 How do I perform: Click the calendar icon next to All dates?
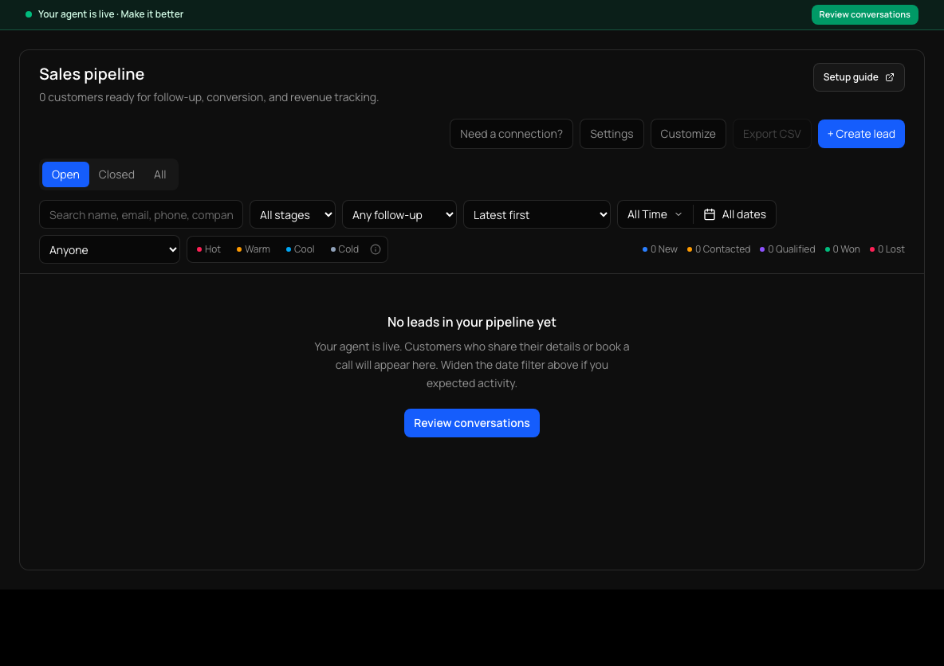point(710,214)
